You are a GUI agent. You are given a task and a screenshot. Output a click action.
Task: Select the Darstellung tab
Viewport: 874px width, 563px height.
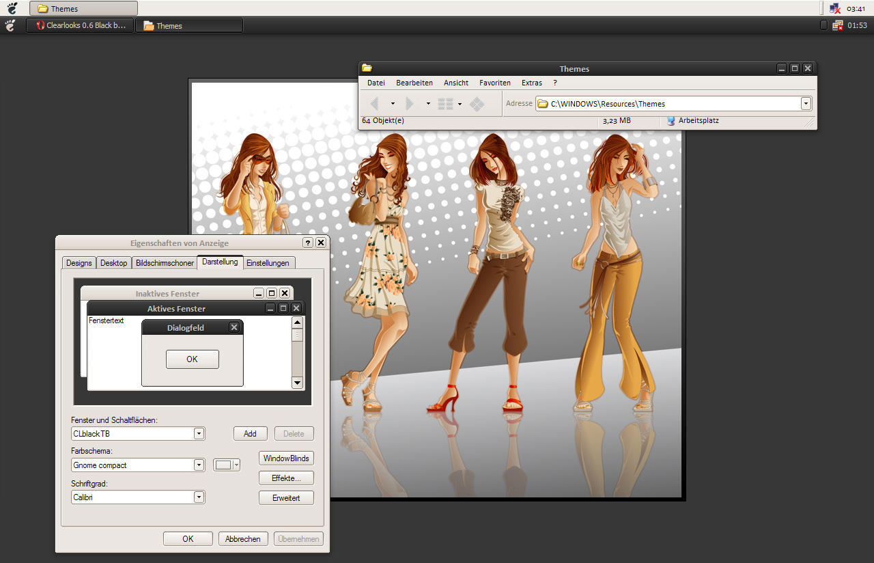click(220, 262)
